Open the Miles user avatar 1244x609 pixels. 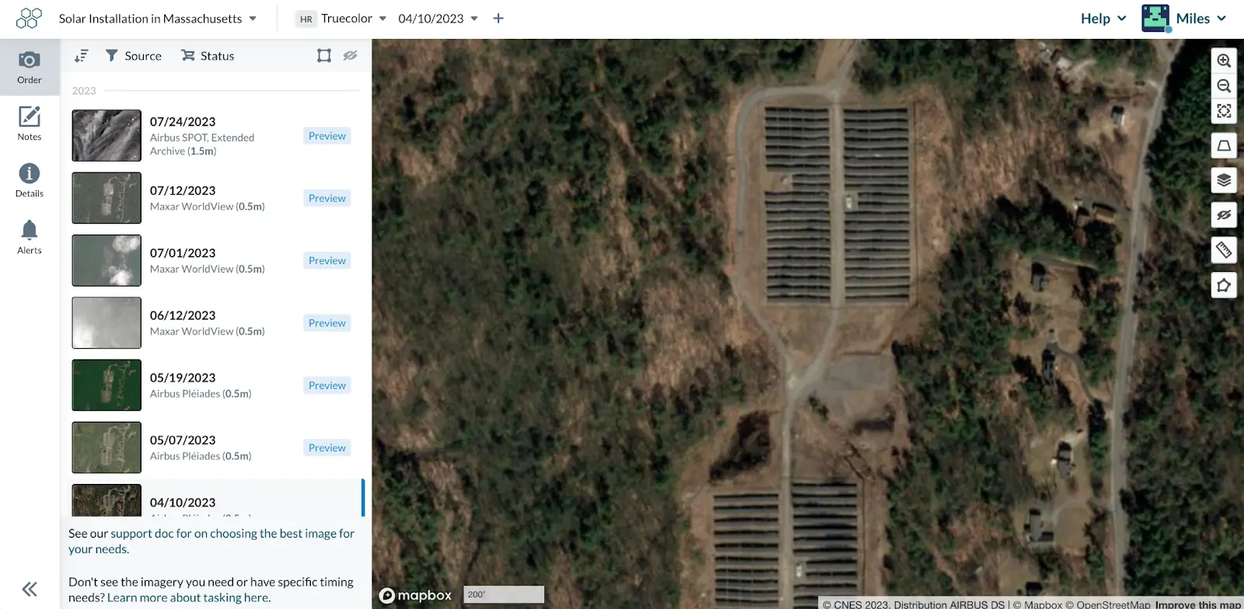tap(1155, 19)
